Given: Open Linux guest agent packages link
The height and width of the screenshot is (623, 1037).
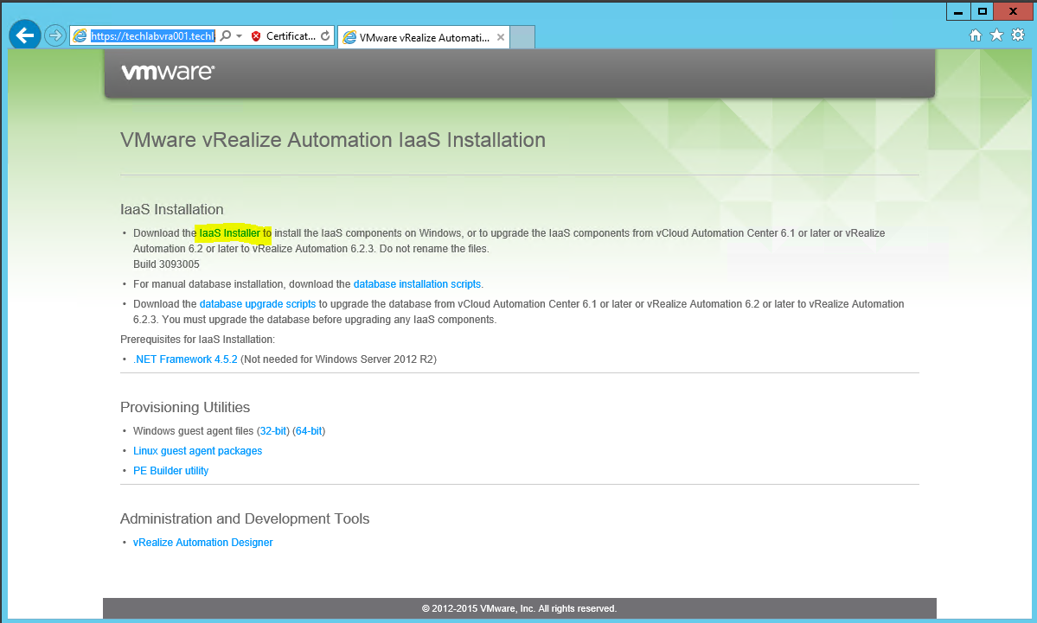Looking at the screenshot, I should pos(197,451).
